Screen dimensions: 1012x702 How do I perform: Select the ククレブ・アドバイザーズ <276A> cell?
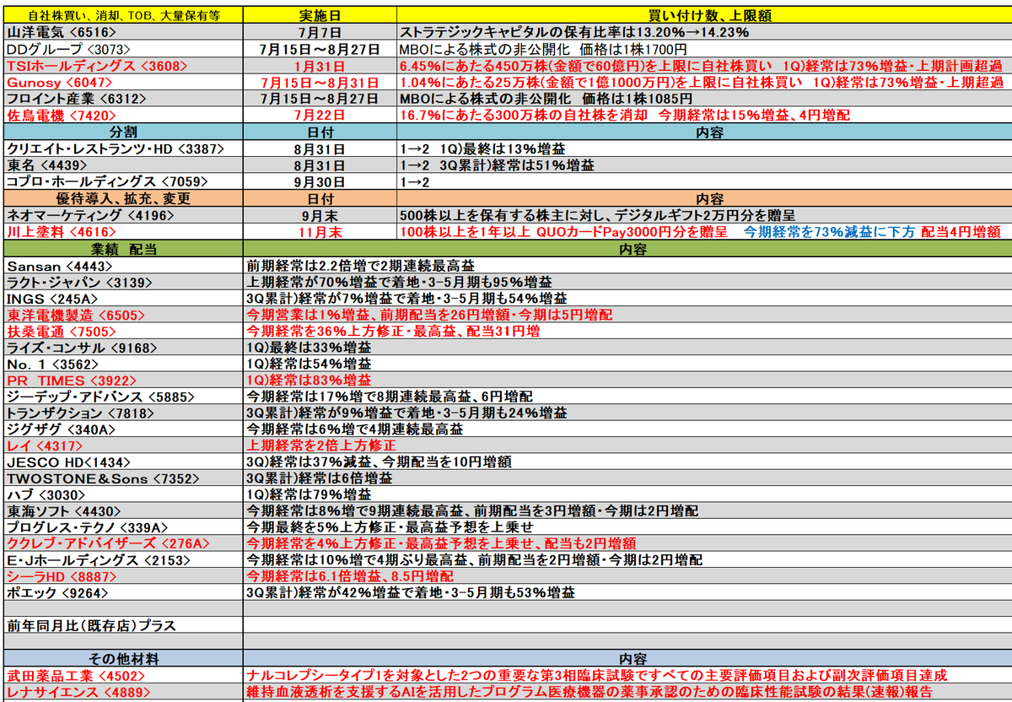(124, 543)
